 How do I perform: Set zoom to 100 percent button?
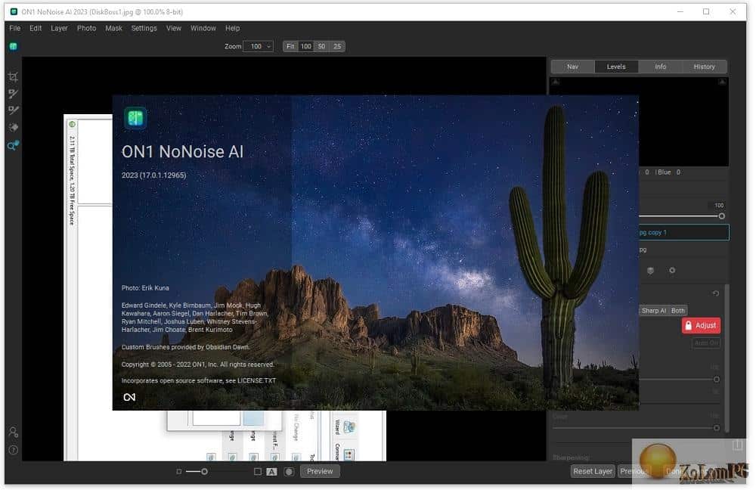click(305, 46)
